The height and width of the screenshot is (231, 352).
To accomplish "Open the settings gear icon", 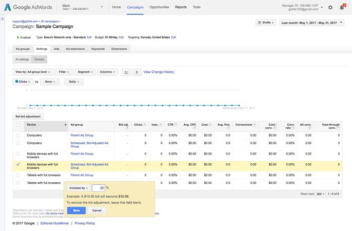I will pos(330,7).
